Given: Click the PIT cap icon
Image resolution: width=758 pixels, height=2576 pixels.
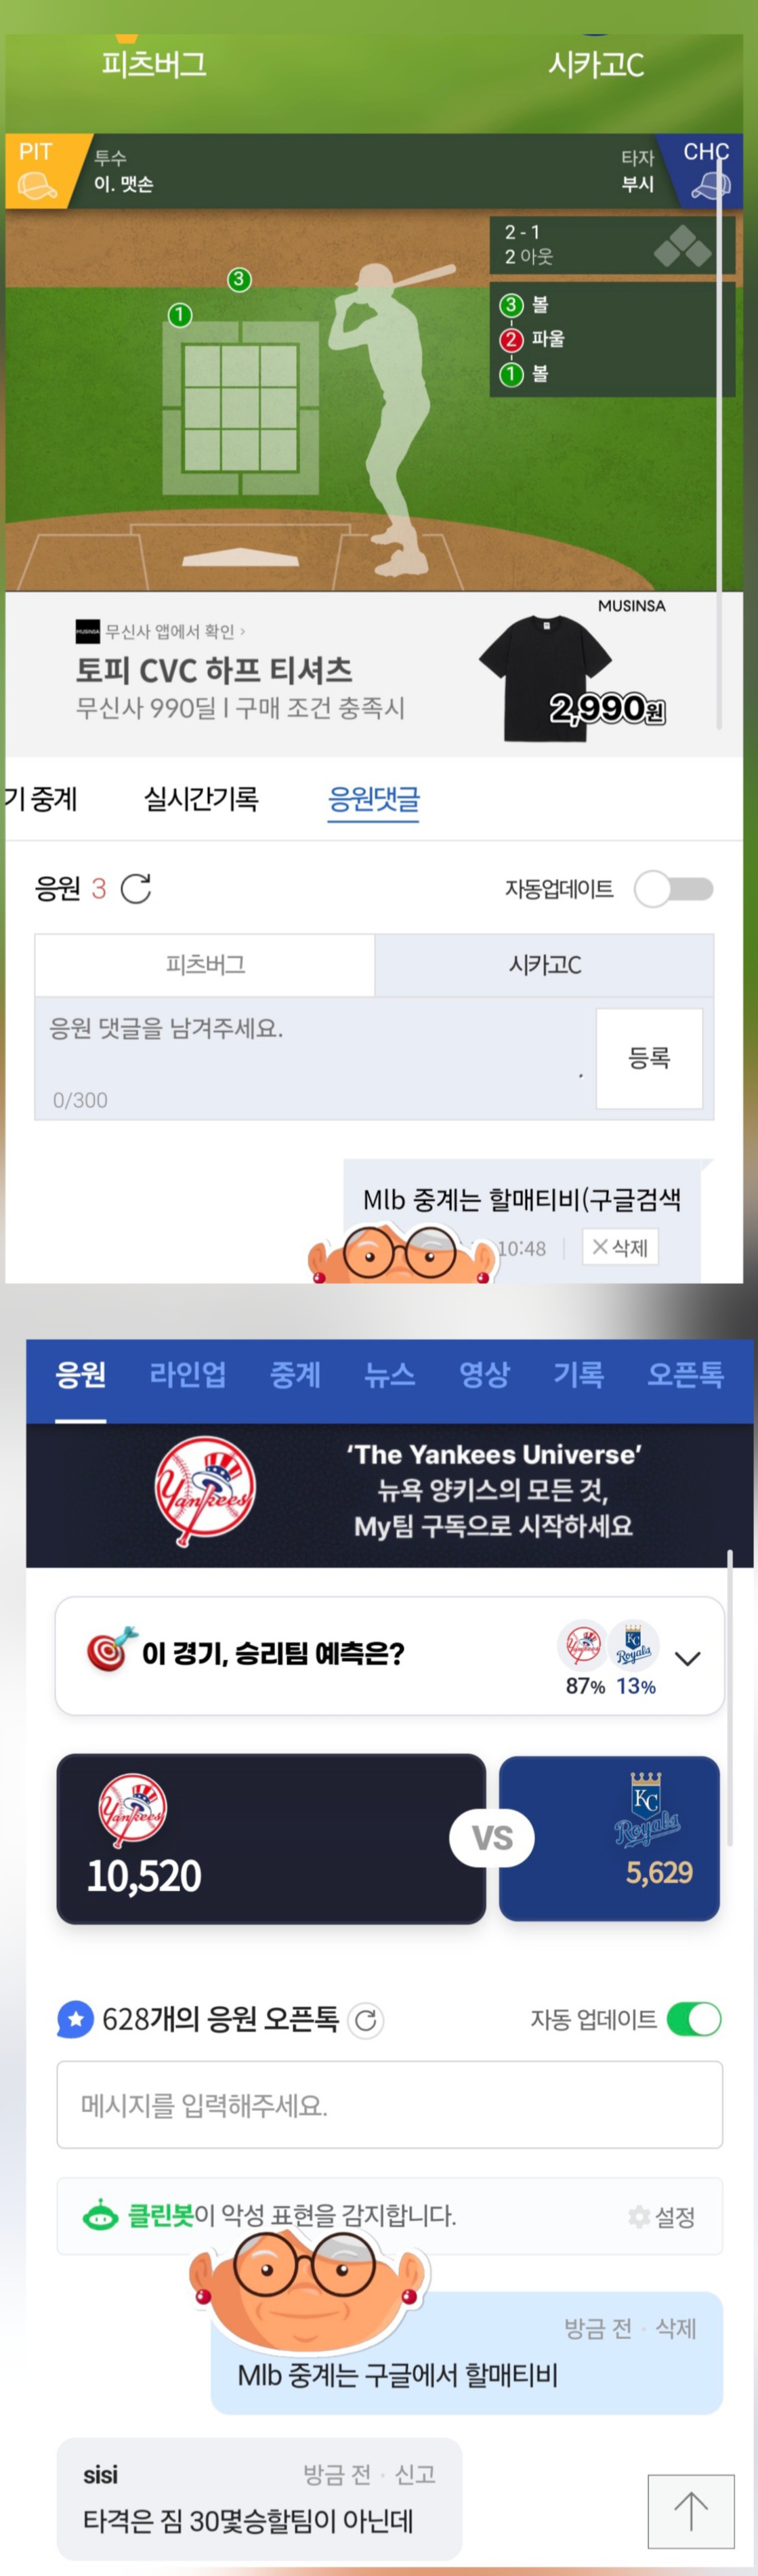Looking at the screenshot, I should tap(37, 185).
